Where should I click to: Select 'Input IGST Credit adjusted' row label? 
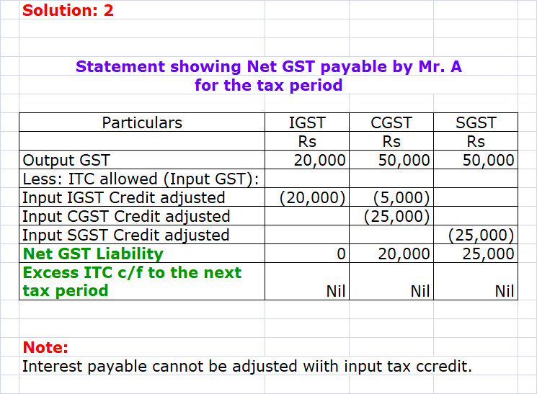click(142, 197)
